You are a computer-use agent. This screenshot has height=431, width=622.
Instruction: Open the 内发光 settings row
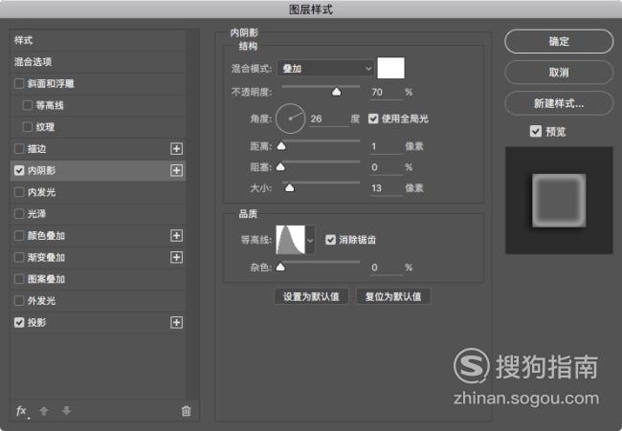pyautogui.click(x=98, y=192)
